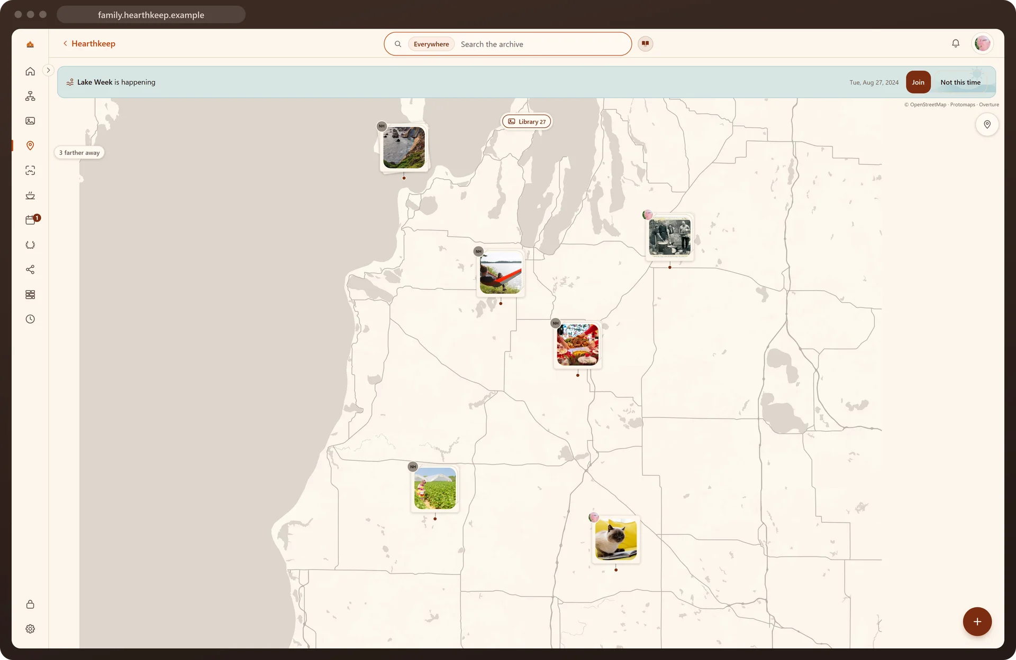Open the Everywhere search scope selector
The height and width of the screenshot is (660, 1016).
pyautogui.click(x=431, y=44)
